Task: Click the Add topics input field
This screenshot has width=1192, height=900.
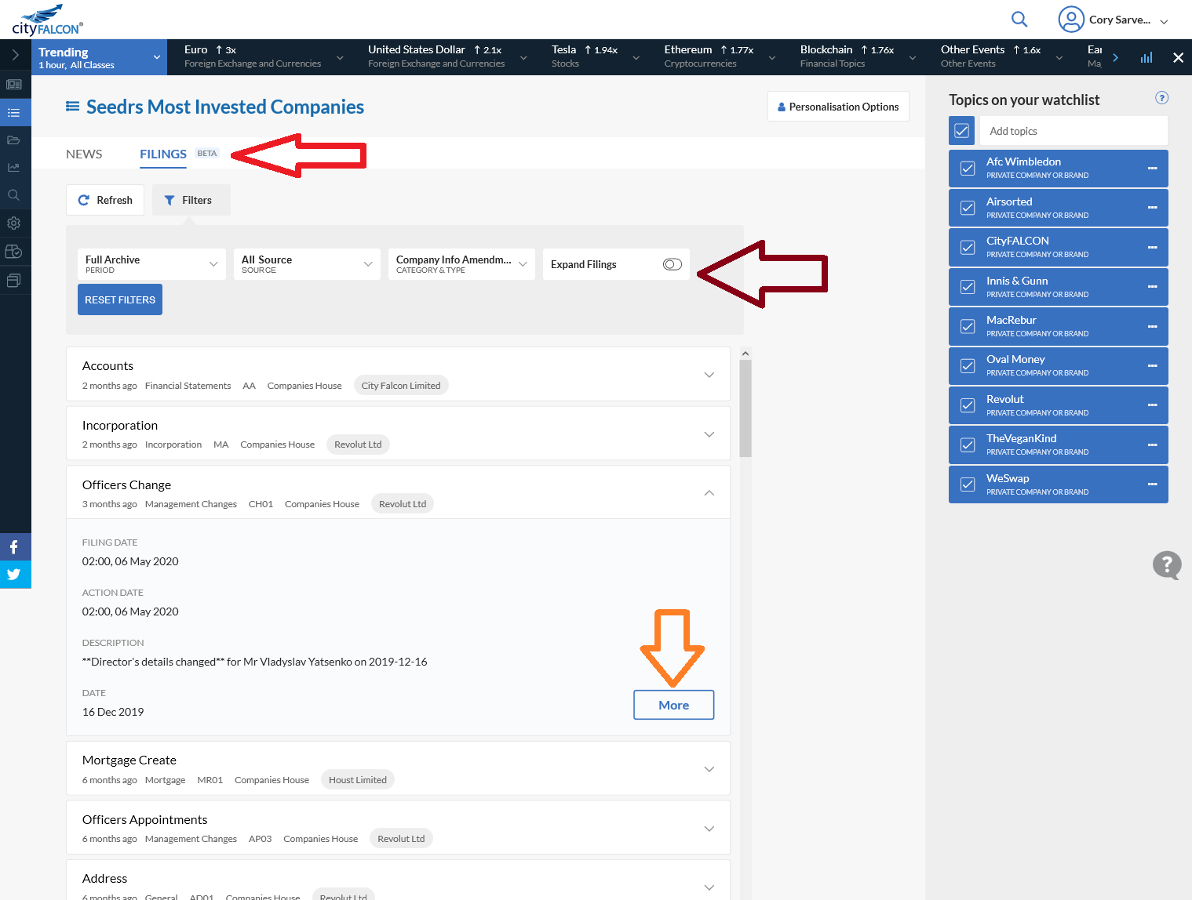Action: 1074,131
